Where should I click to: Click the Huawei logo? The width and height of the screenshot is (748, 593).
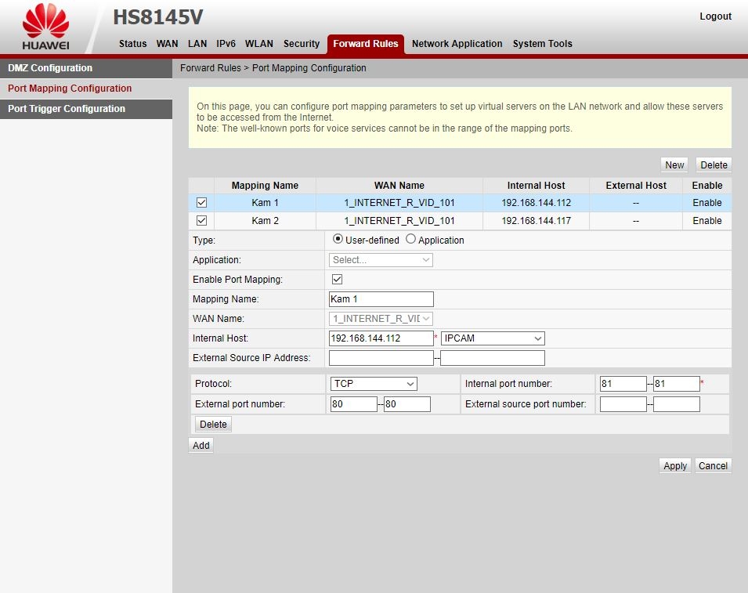45,27
